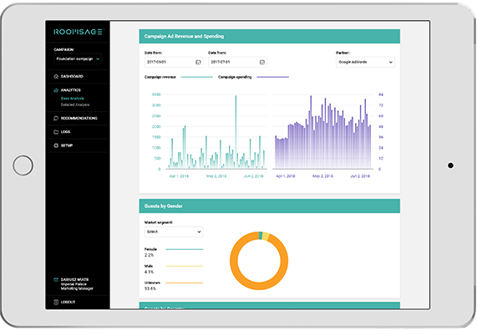The height and width of the screenshot is (331, 477).
Task: Click the tallest revenue bar near 3500
Action: coord(236,132)
